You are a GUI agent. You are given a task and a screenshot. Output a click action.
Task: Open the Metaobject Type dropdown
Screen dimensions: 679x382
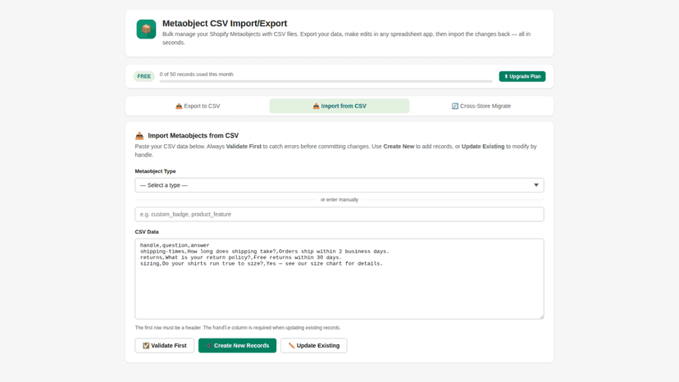coord(339,185)
